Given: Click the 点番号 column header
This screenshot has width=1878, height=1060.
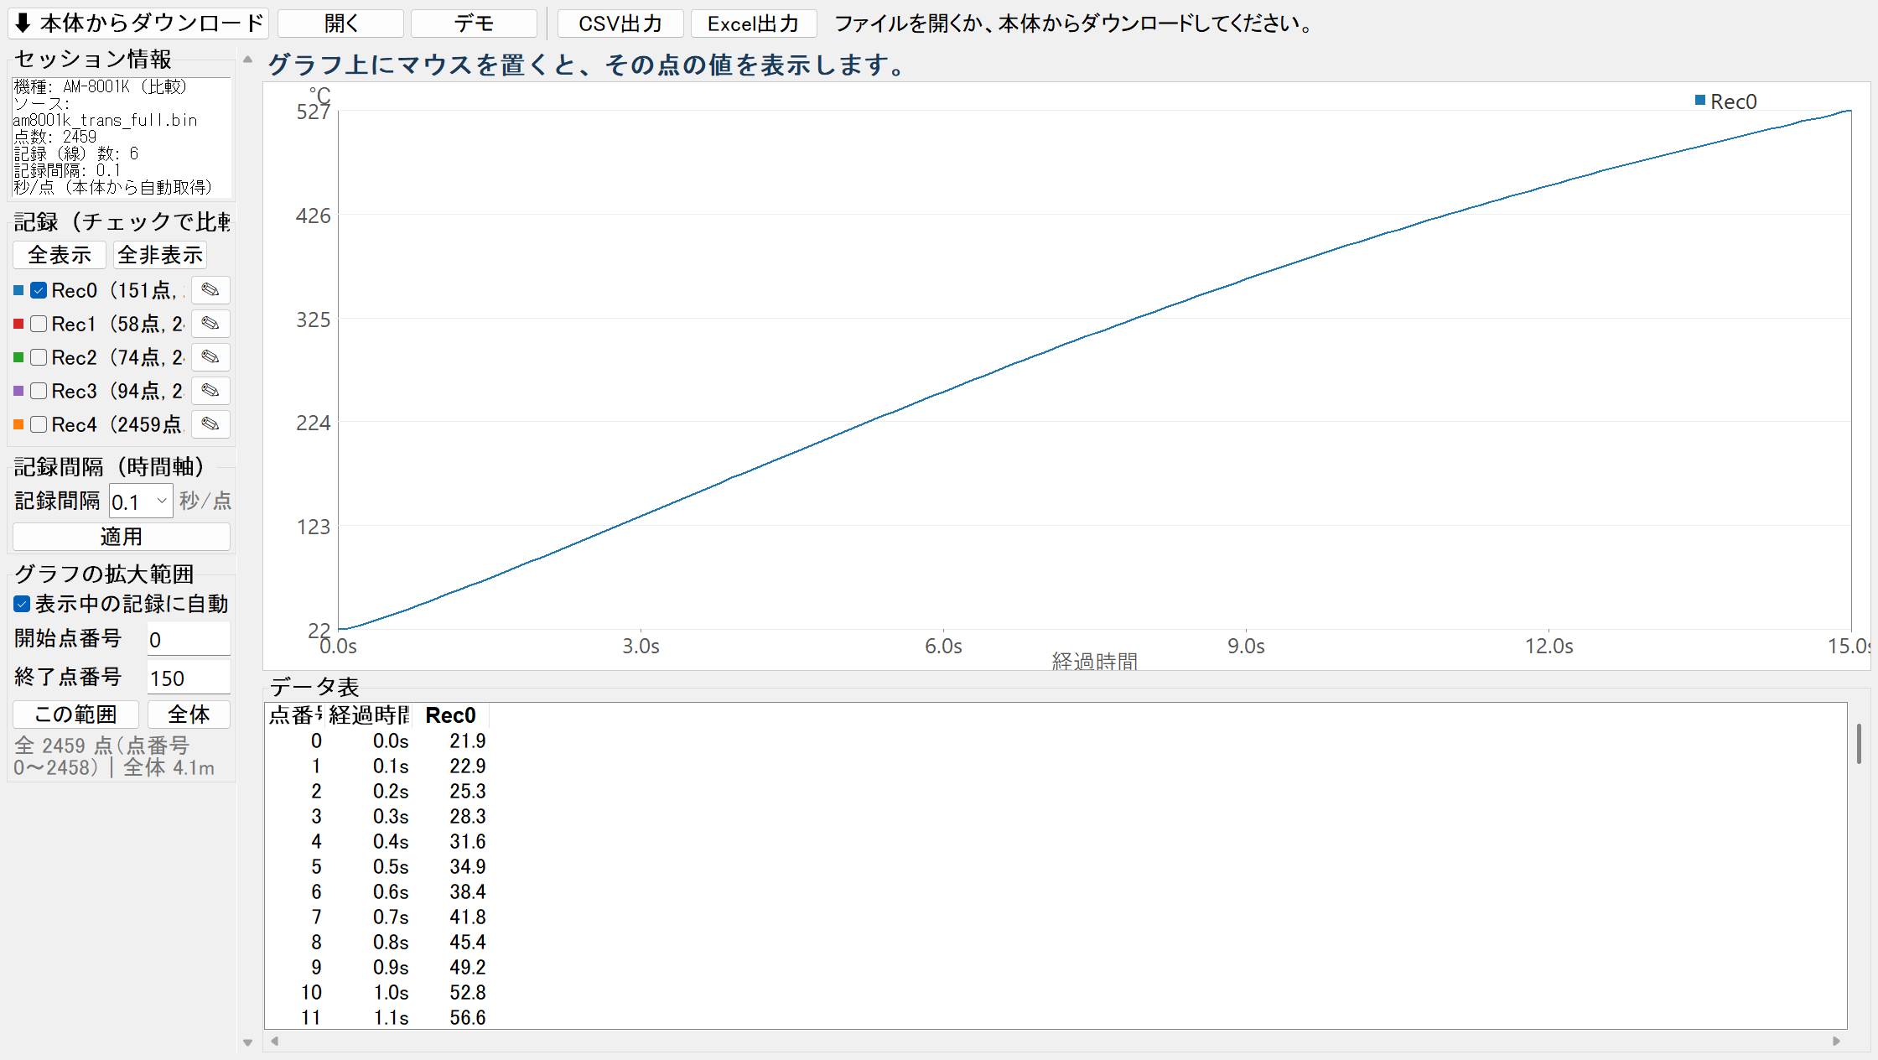Looking at the screenshot, I should (295, 715).
